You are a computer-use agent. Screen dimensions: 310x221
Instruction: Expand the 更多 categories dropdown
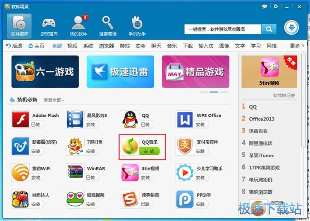click(x=296, y=46)
